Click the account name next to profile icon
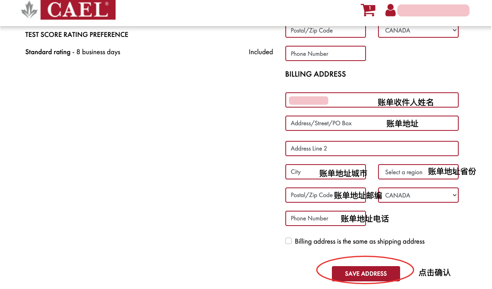The image size is (492, 289). pyautogui.click(x=433, y=10)
